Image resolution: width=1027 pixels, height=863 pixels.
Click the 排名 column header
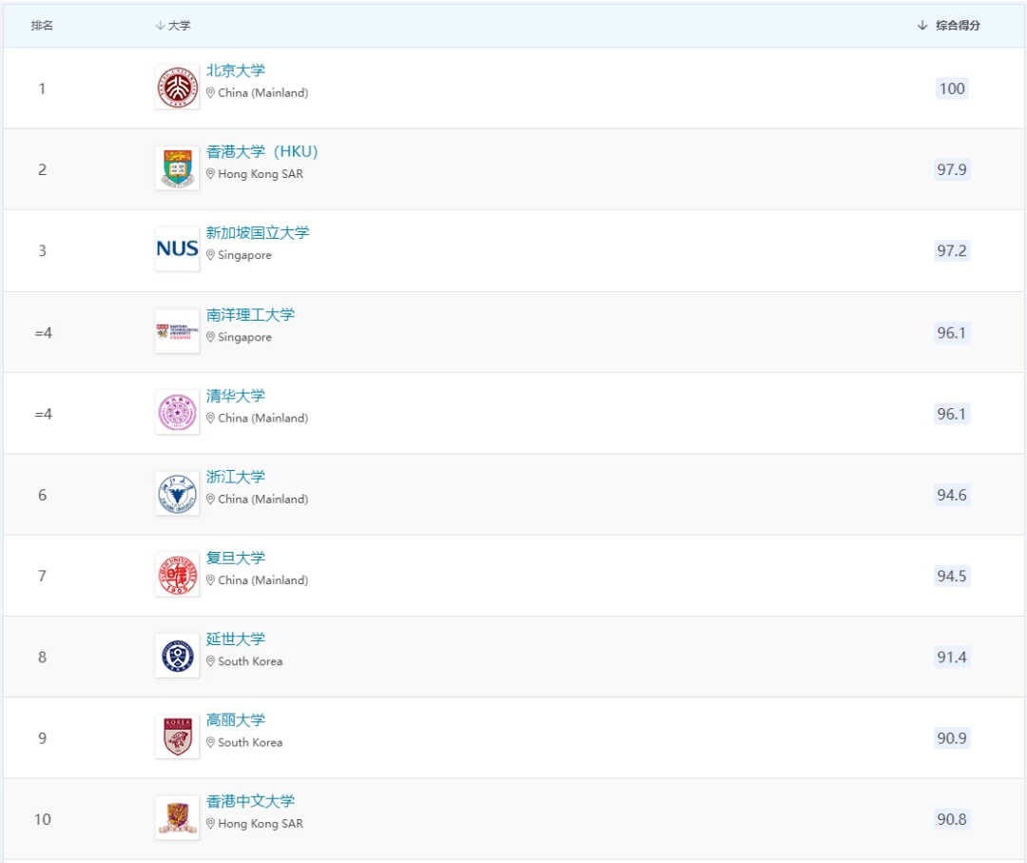point(42,26)
